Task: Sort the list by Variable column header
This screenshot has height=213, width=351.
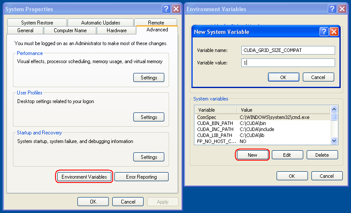Action: point(216,110)
